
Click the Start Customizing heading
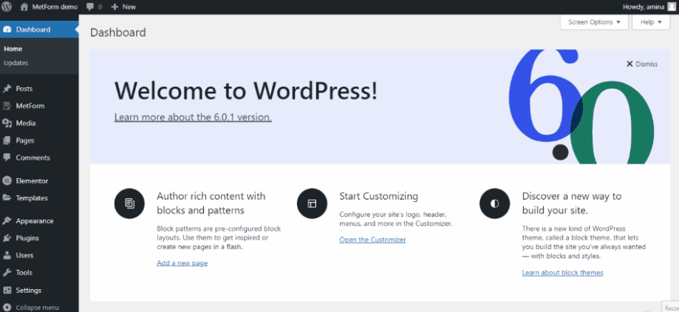[379, 197]
